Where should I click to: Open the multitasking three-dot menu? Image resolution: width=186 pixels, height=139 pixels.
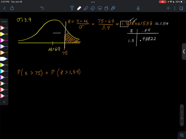pyautogui.click(x=93, y=2)
